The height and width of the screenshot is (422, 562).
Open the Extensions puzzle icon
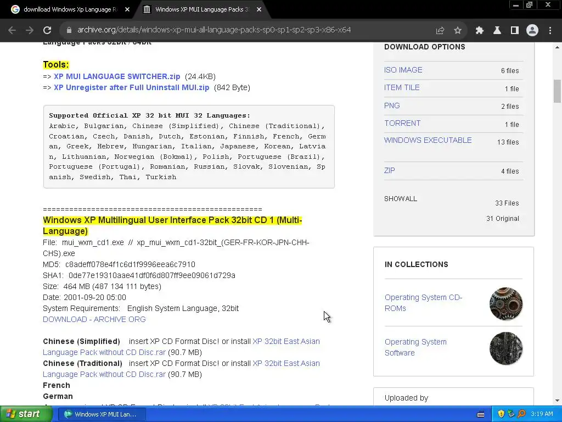tap(480, 31)
